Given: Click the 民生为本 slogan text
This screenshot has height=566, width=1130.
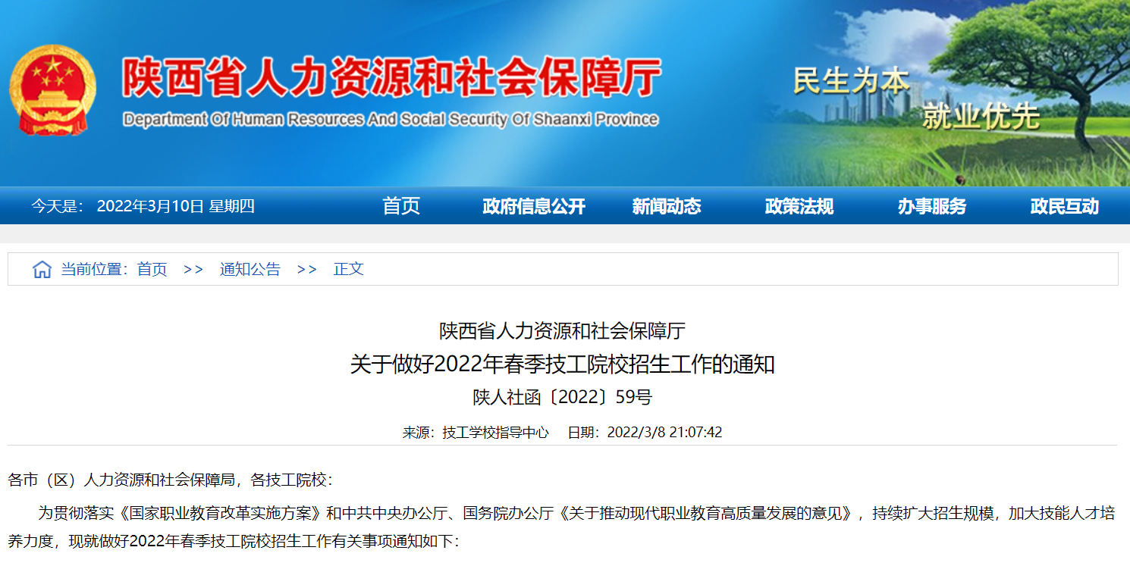Looking at the screenshot, I should (x=851, y=80).
